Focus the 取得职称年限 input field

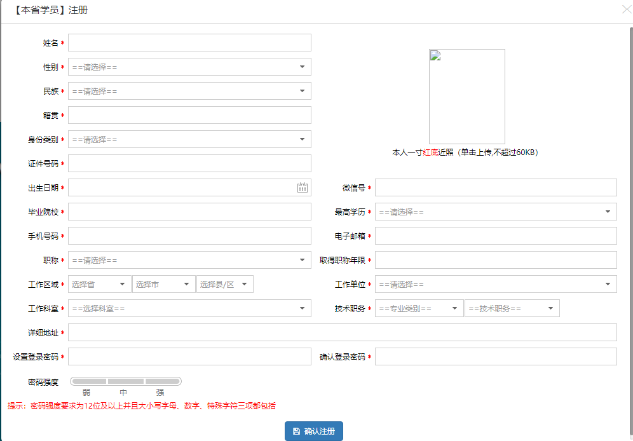click(496, 261)
